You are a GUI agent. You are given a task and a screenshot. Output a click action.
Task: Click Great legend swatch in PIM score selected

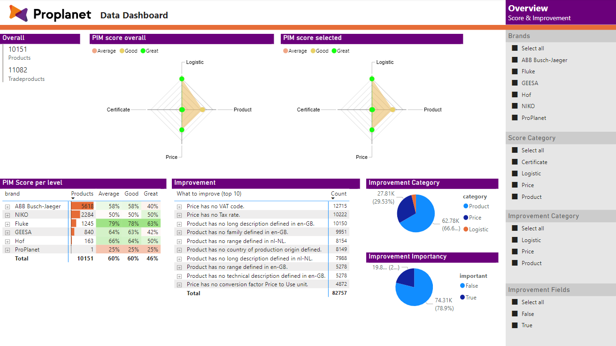(334, 51)
